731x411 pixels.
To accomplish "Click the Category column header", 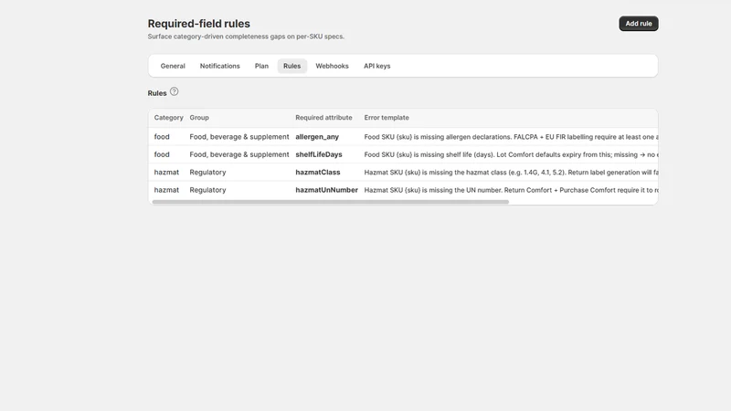I will (x=168, y=118).
